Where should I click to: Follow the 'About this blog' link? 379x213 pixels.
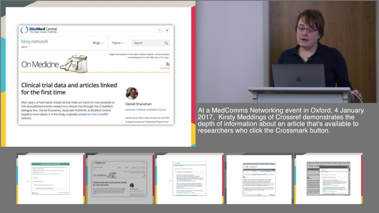162,58
